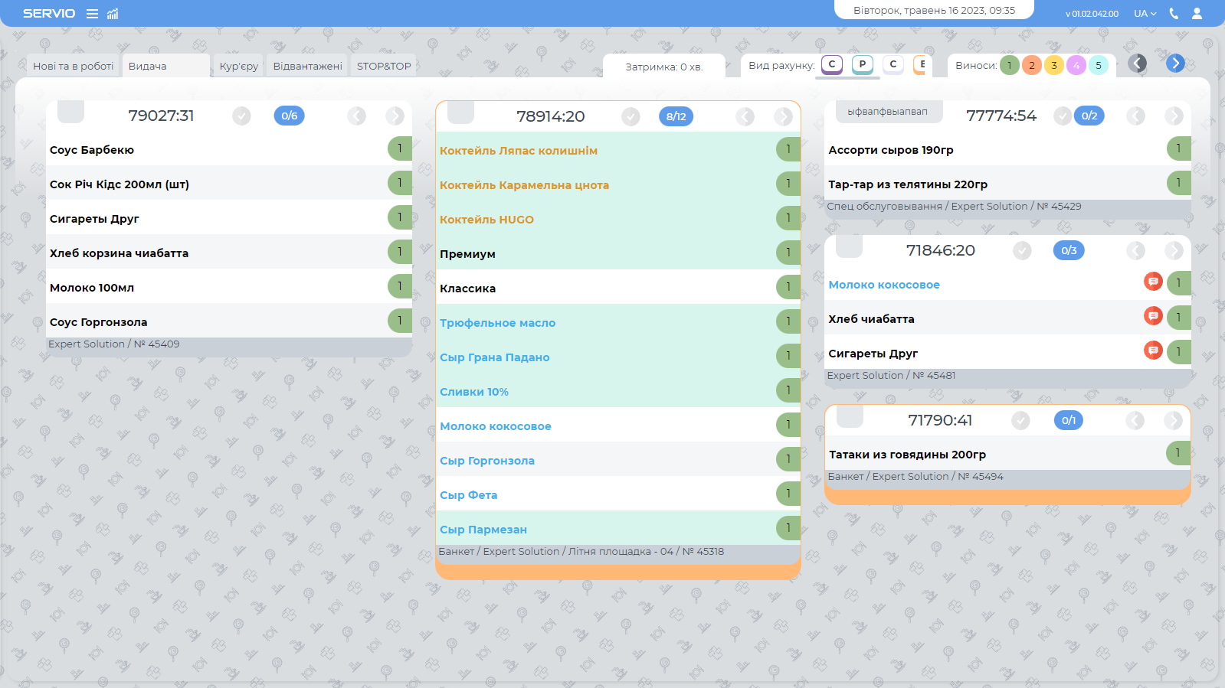Viewport: 1225px width, 688px height.
Task: Switch to the STOP&TOP tab
Action: (384, 67)
